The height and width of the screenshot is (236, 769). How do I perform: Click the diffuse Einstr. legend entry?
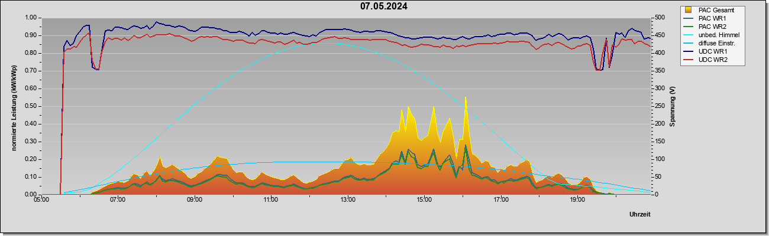(x=712, y=43)
